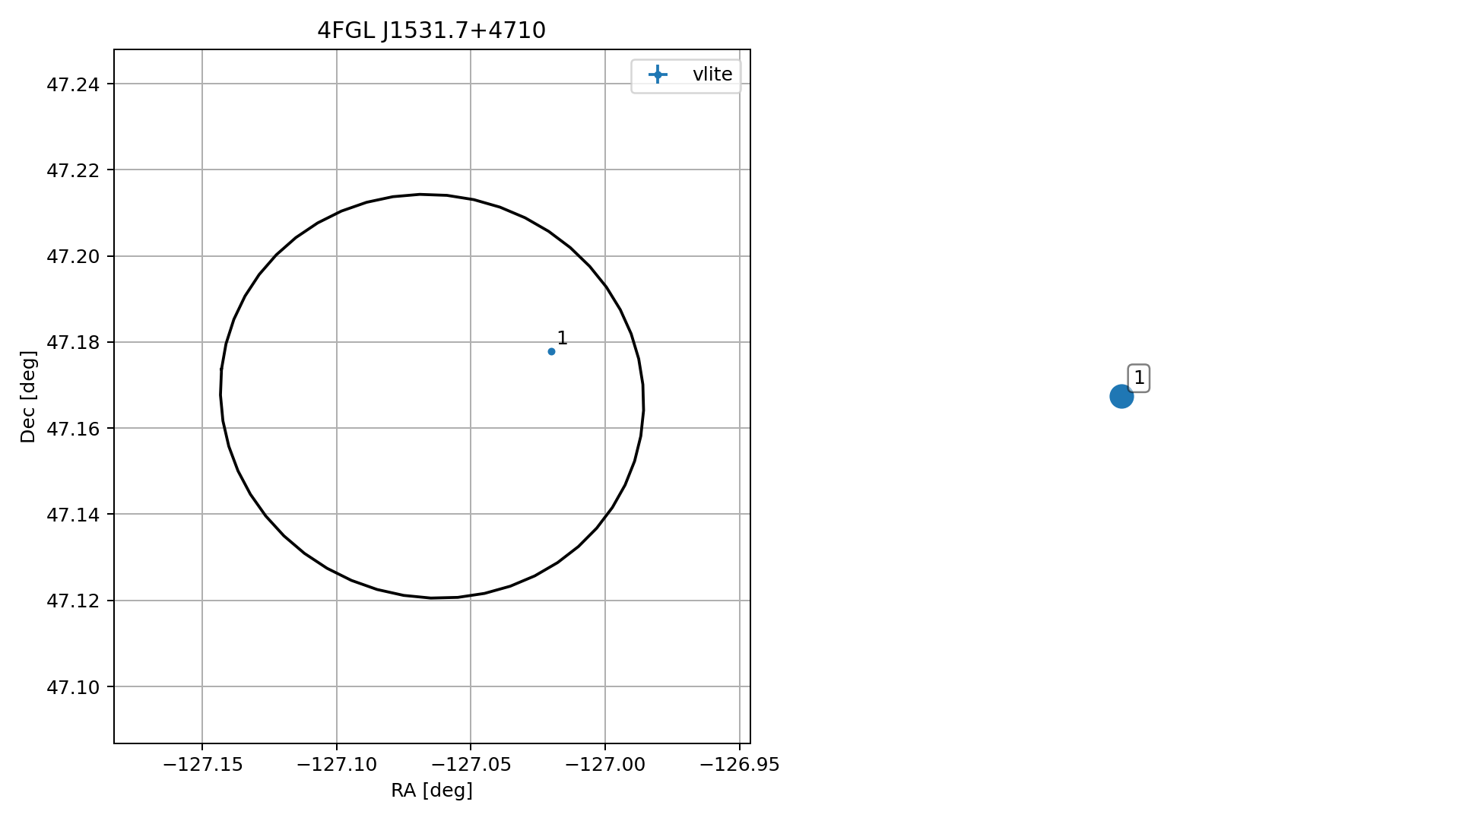Click the 47.22 tick label on Dec axis
1459x821 pixels.
tap(73, 170)
